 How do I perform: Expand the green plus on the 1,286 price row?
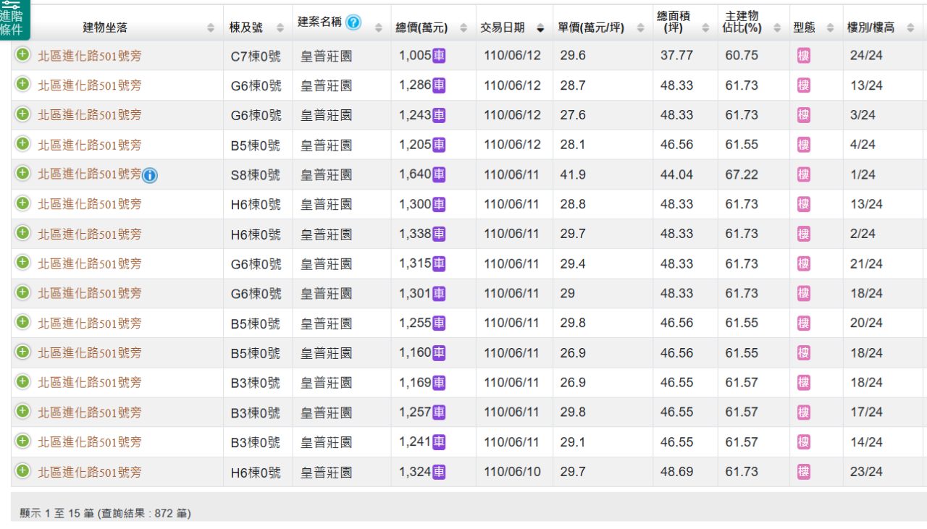(22, 84)
